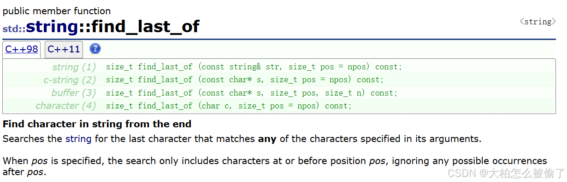567x182 pixels.
Task: Click the bold word "any" in description
Action: [x=267, y=138]
